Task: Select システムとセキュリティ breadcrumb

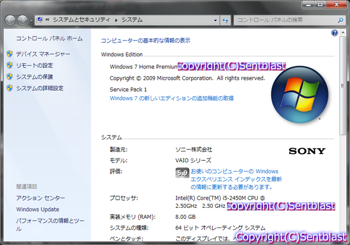Action: (x=81, y=20)
